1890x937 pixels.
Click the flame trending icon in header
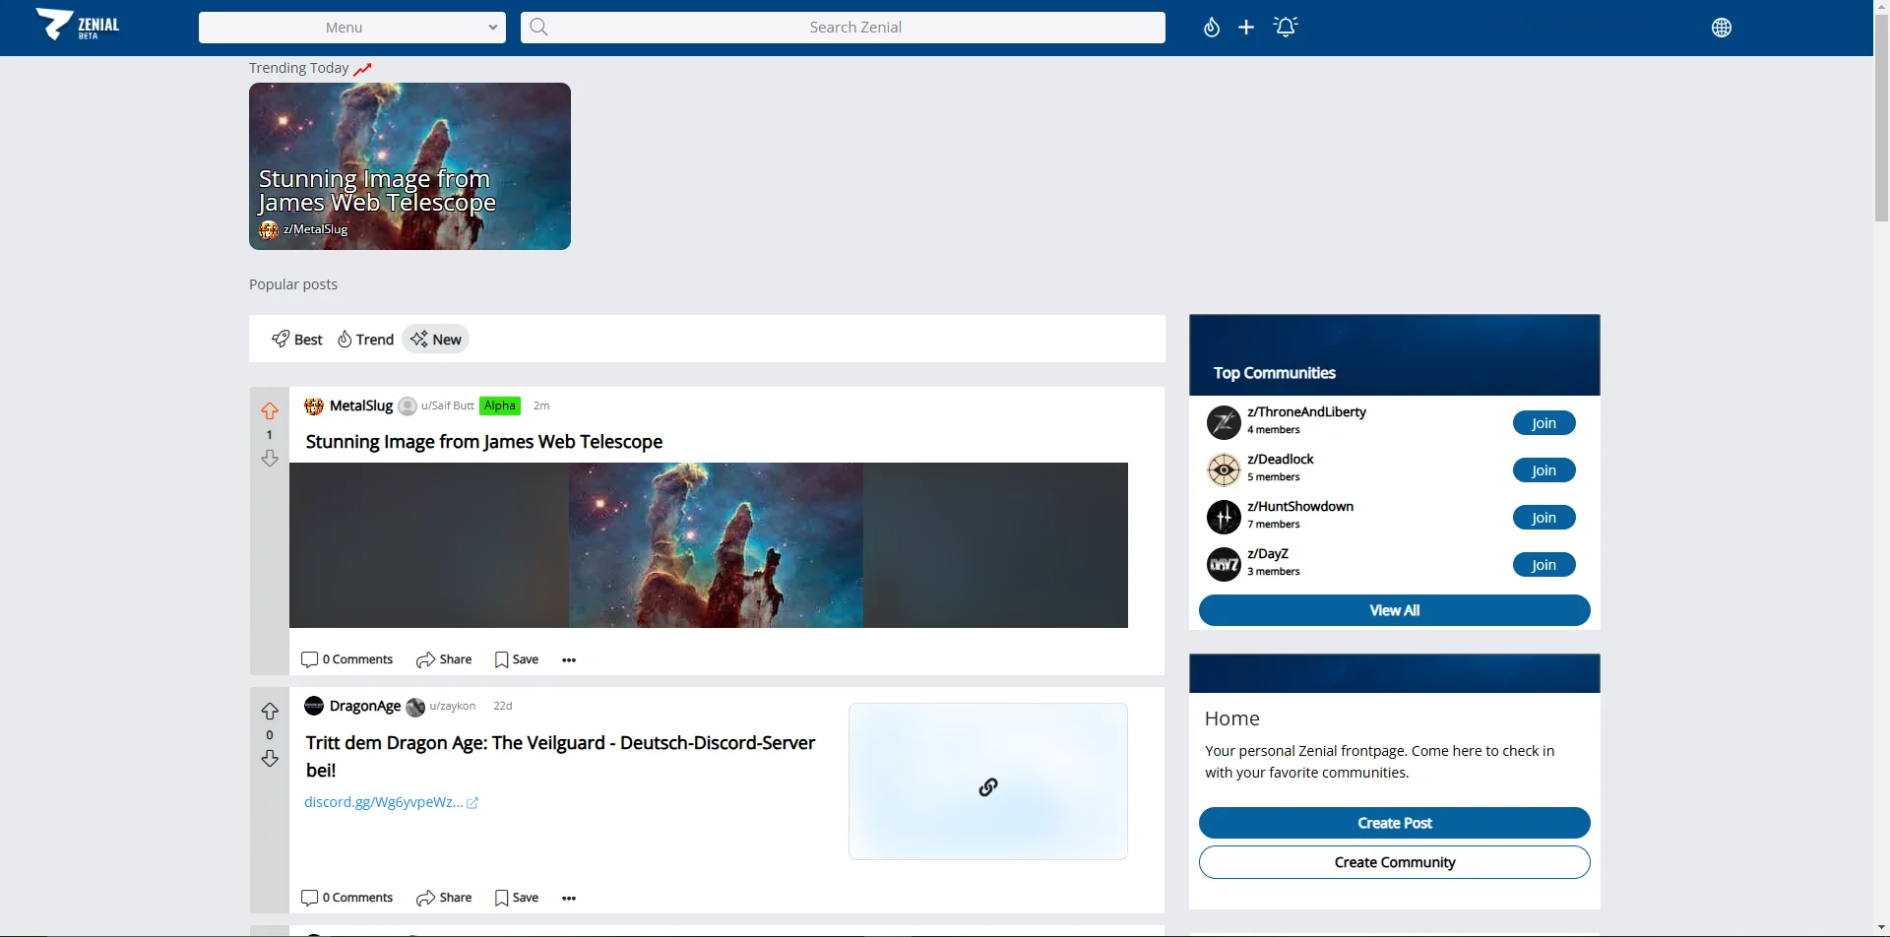pos(1212,28)
